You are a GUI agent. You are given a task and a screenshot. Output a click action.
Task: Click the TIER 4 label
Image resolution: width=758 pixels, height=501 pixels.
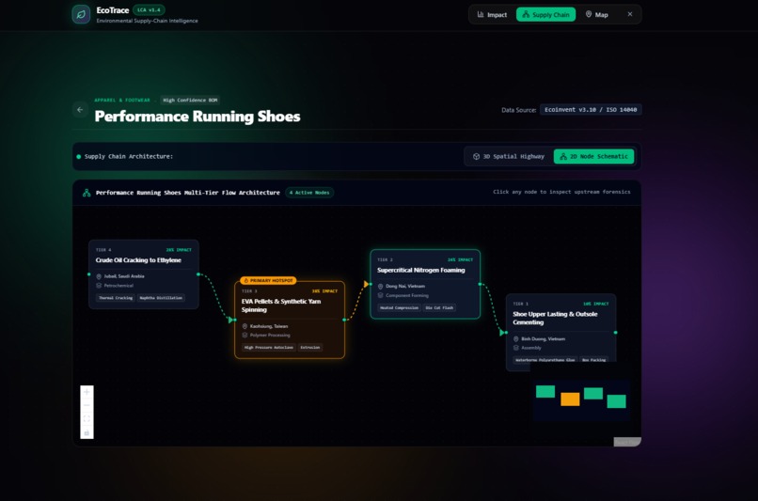tap(103, 250)
